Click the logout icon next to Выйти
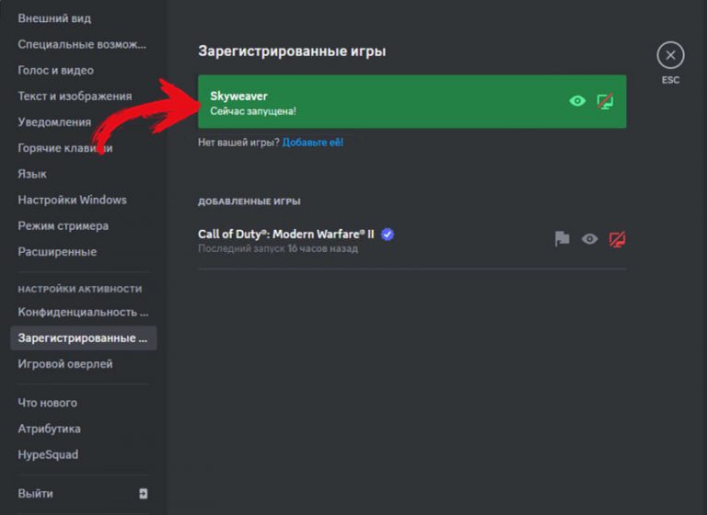 (x=143, y=494)
